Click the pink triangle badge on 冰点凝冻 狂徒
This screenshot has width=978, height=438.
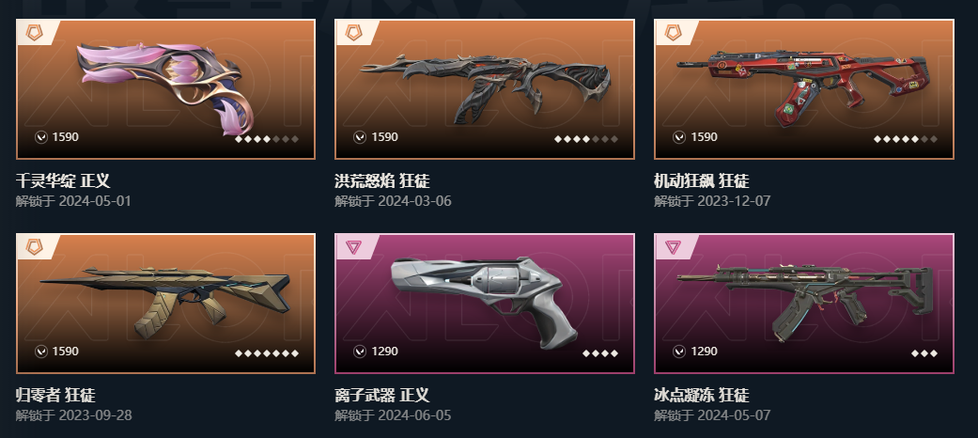pos(673,247)
